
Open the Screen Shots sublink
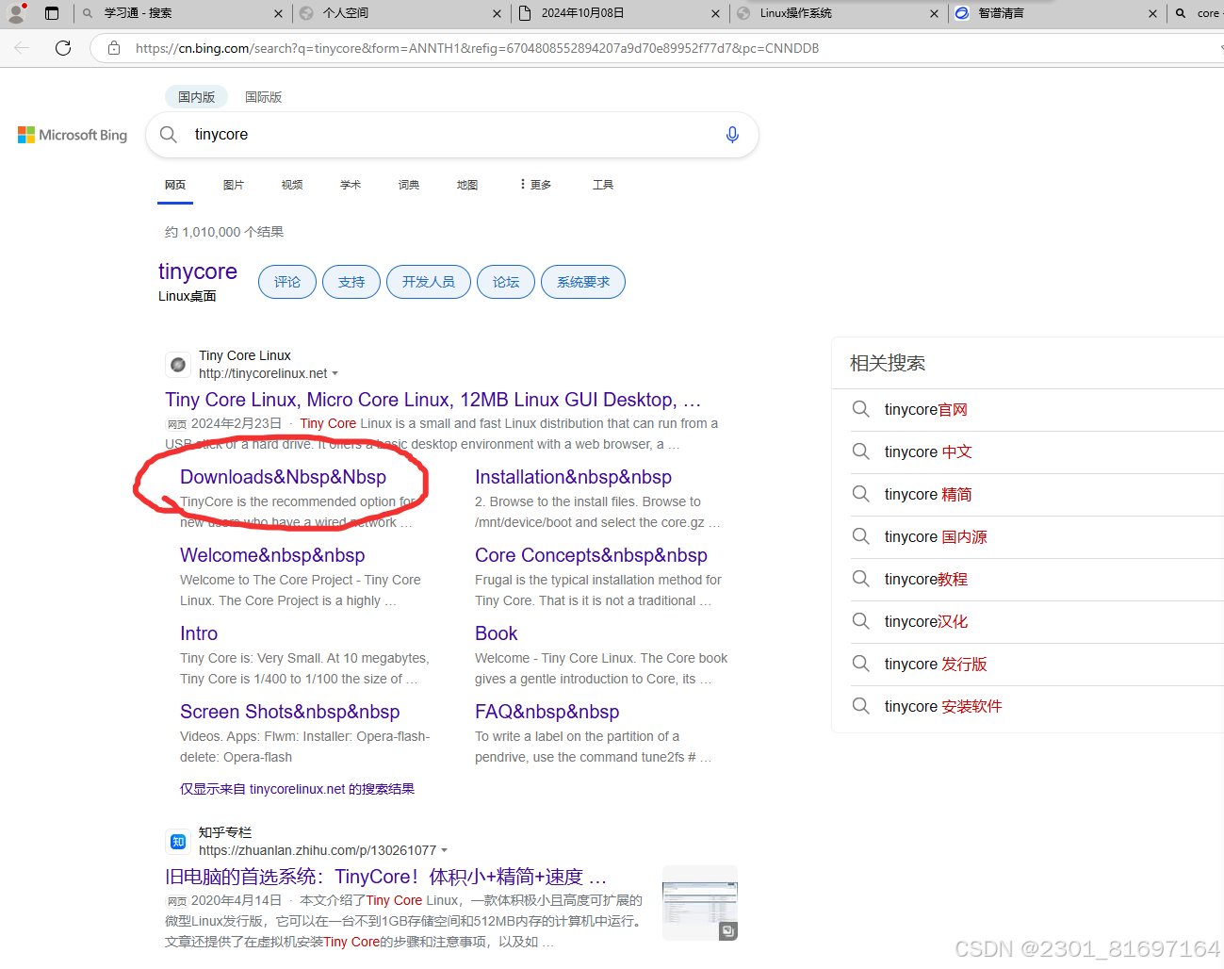click(290, 712)
